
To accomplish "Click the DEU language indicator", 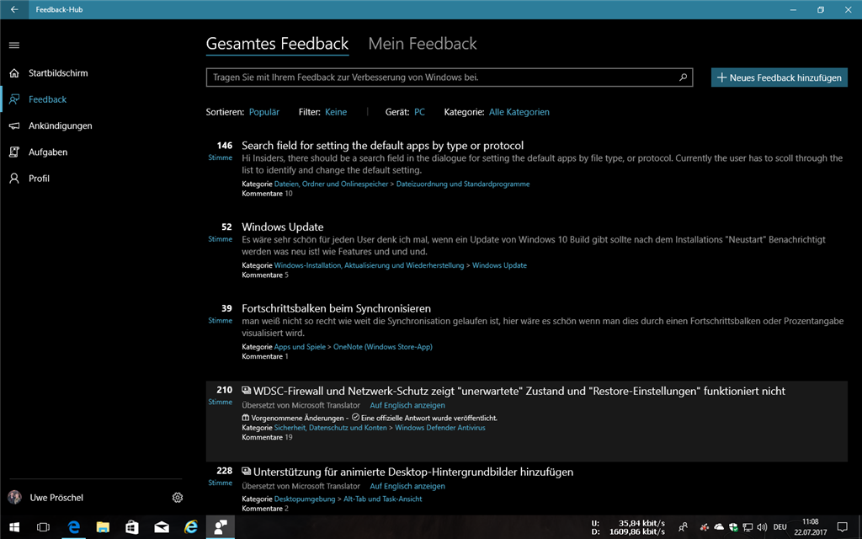I will pyautogui.click(x=780, y=527).
